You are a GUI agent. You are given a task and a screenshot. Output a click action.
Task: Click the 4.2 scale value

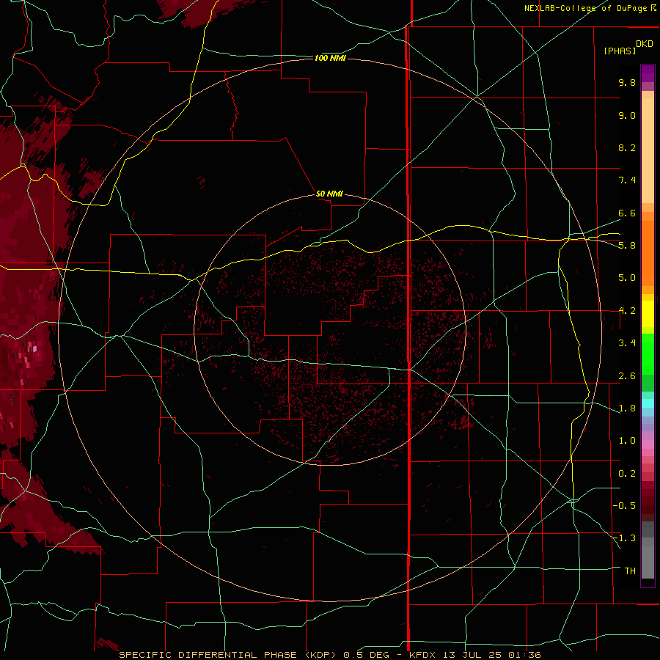(x=627, y=311)
